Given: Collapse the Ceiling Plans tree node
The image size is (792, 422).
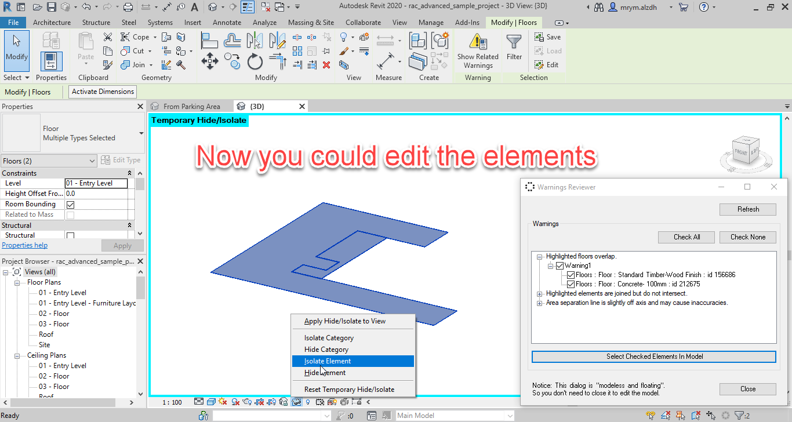Looking at the screenshot, I should (17, 355).
